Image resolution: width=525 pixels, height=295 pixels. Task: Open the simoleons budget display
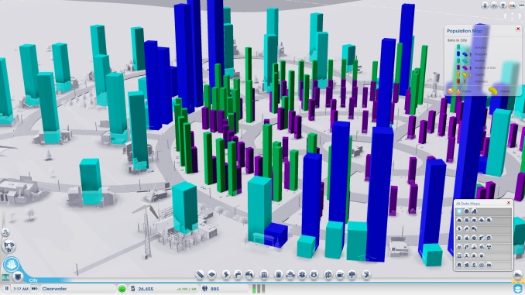[164, 289]
